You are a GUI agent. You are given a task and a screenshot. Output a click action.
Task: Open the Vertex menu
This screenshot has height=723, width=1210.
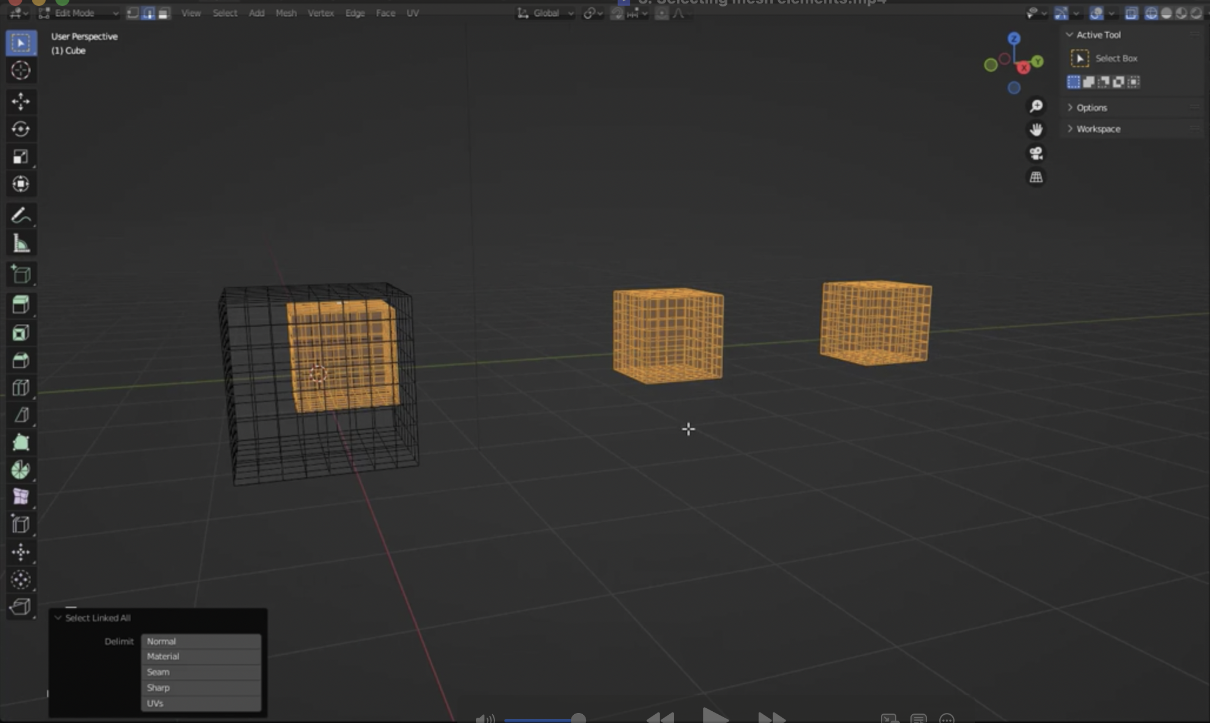click(321, 13)
